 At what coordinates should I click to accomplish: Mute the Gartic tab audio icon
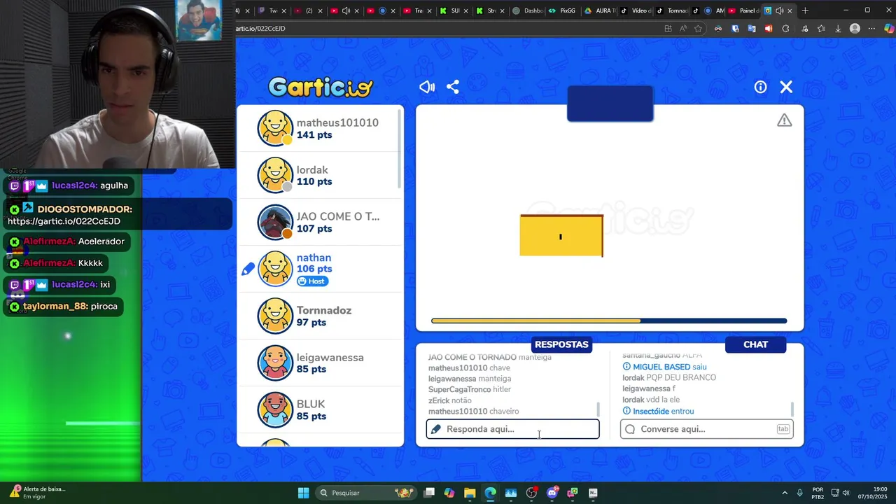coord(779,10)
